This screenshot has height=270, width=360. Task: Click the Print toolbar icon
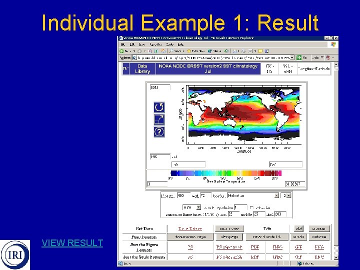(x=243, y=51)
